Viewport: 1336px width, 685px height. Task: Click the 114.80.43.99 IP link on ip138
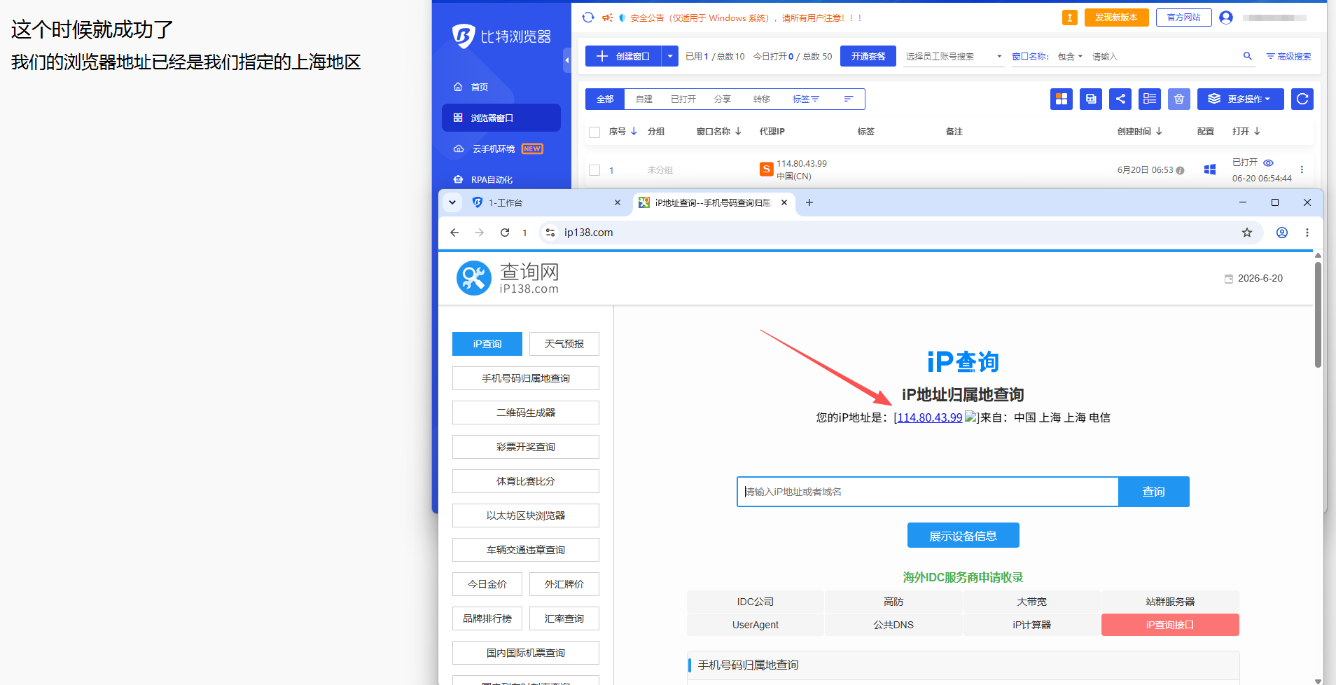coord(930,417)
